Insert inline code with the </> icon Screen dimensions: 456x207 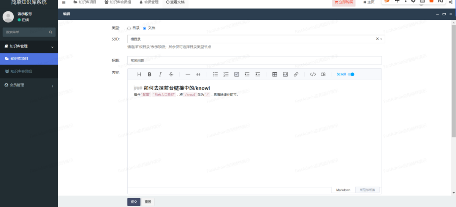[313, 74]
